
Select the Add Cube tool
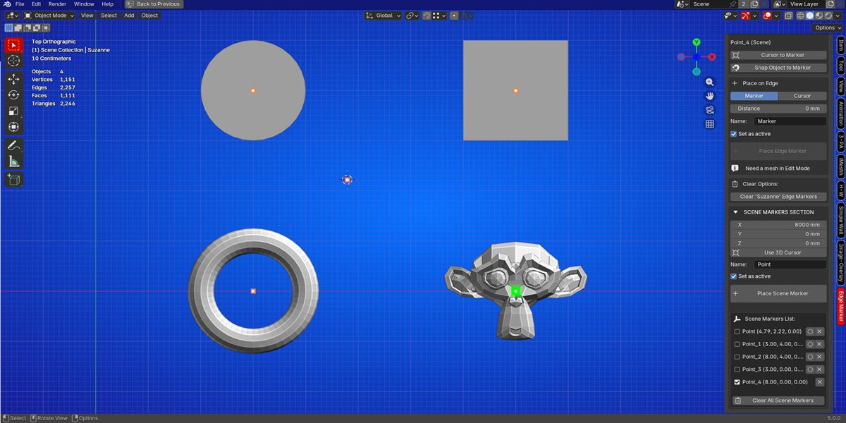[x=13, y=180]
